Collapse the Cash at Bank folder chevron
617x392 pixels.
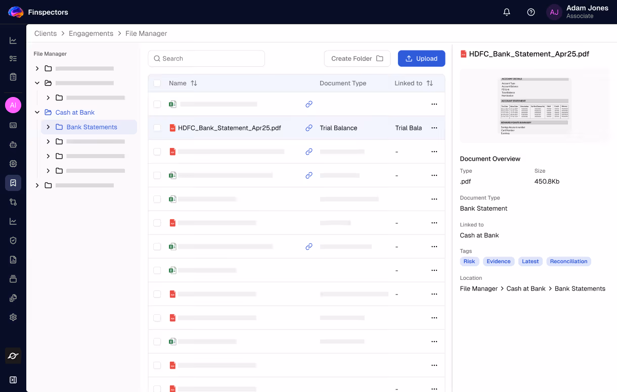point(37,112)
